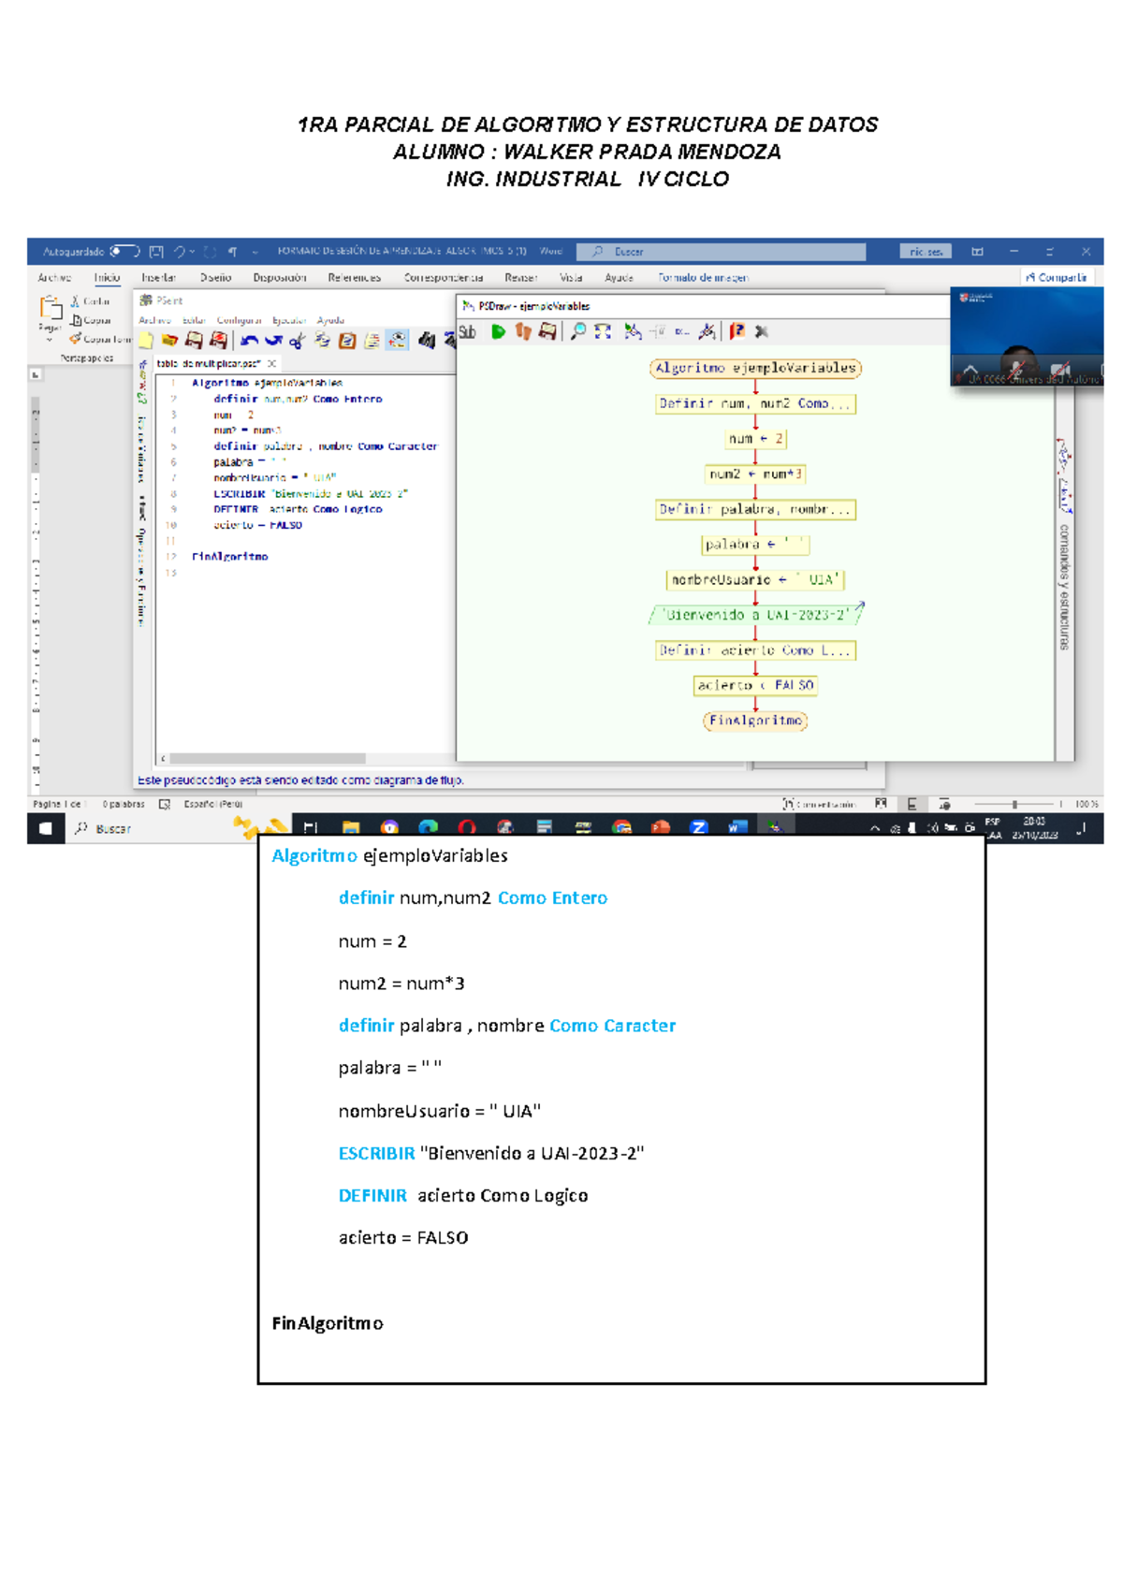Click the magnifier zoom icon in PSDraw
This screenshot has height=1589, width=1123.
coord(578,331)
